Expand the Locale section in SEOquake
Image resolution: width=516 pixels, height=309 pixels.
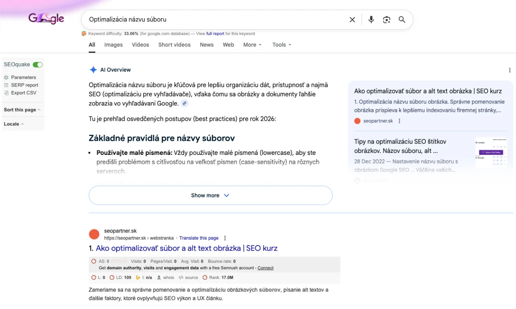[x=14, y=124]
